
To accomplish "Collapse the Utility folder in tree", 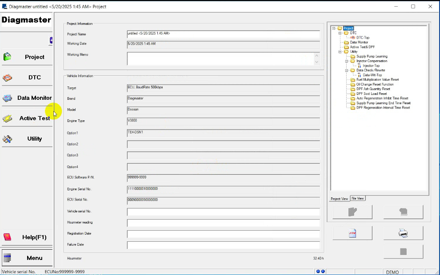I will (340, 51).
